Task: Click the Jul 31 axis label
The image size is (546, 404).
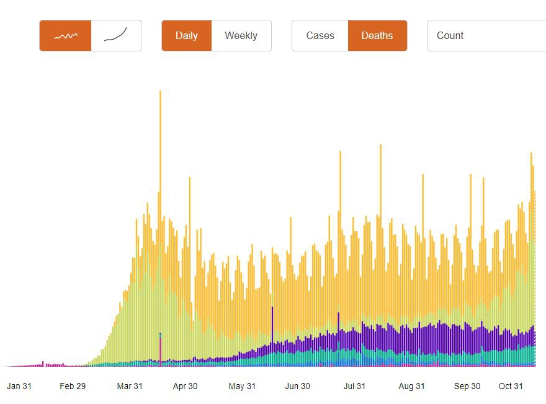Action: pos(354,386)
